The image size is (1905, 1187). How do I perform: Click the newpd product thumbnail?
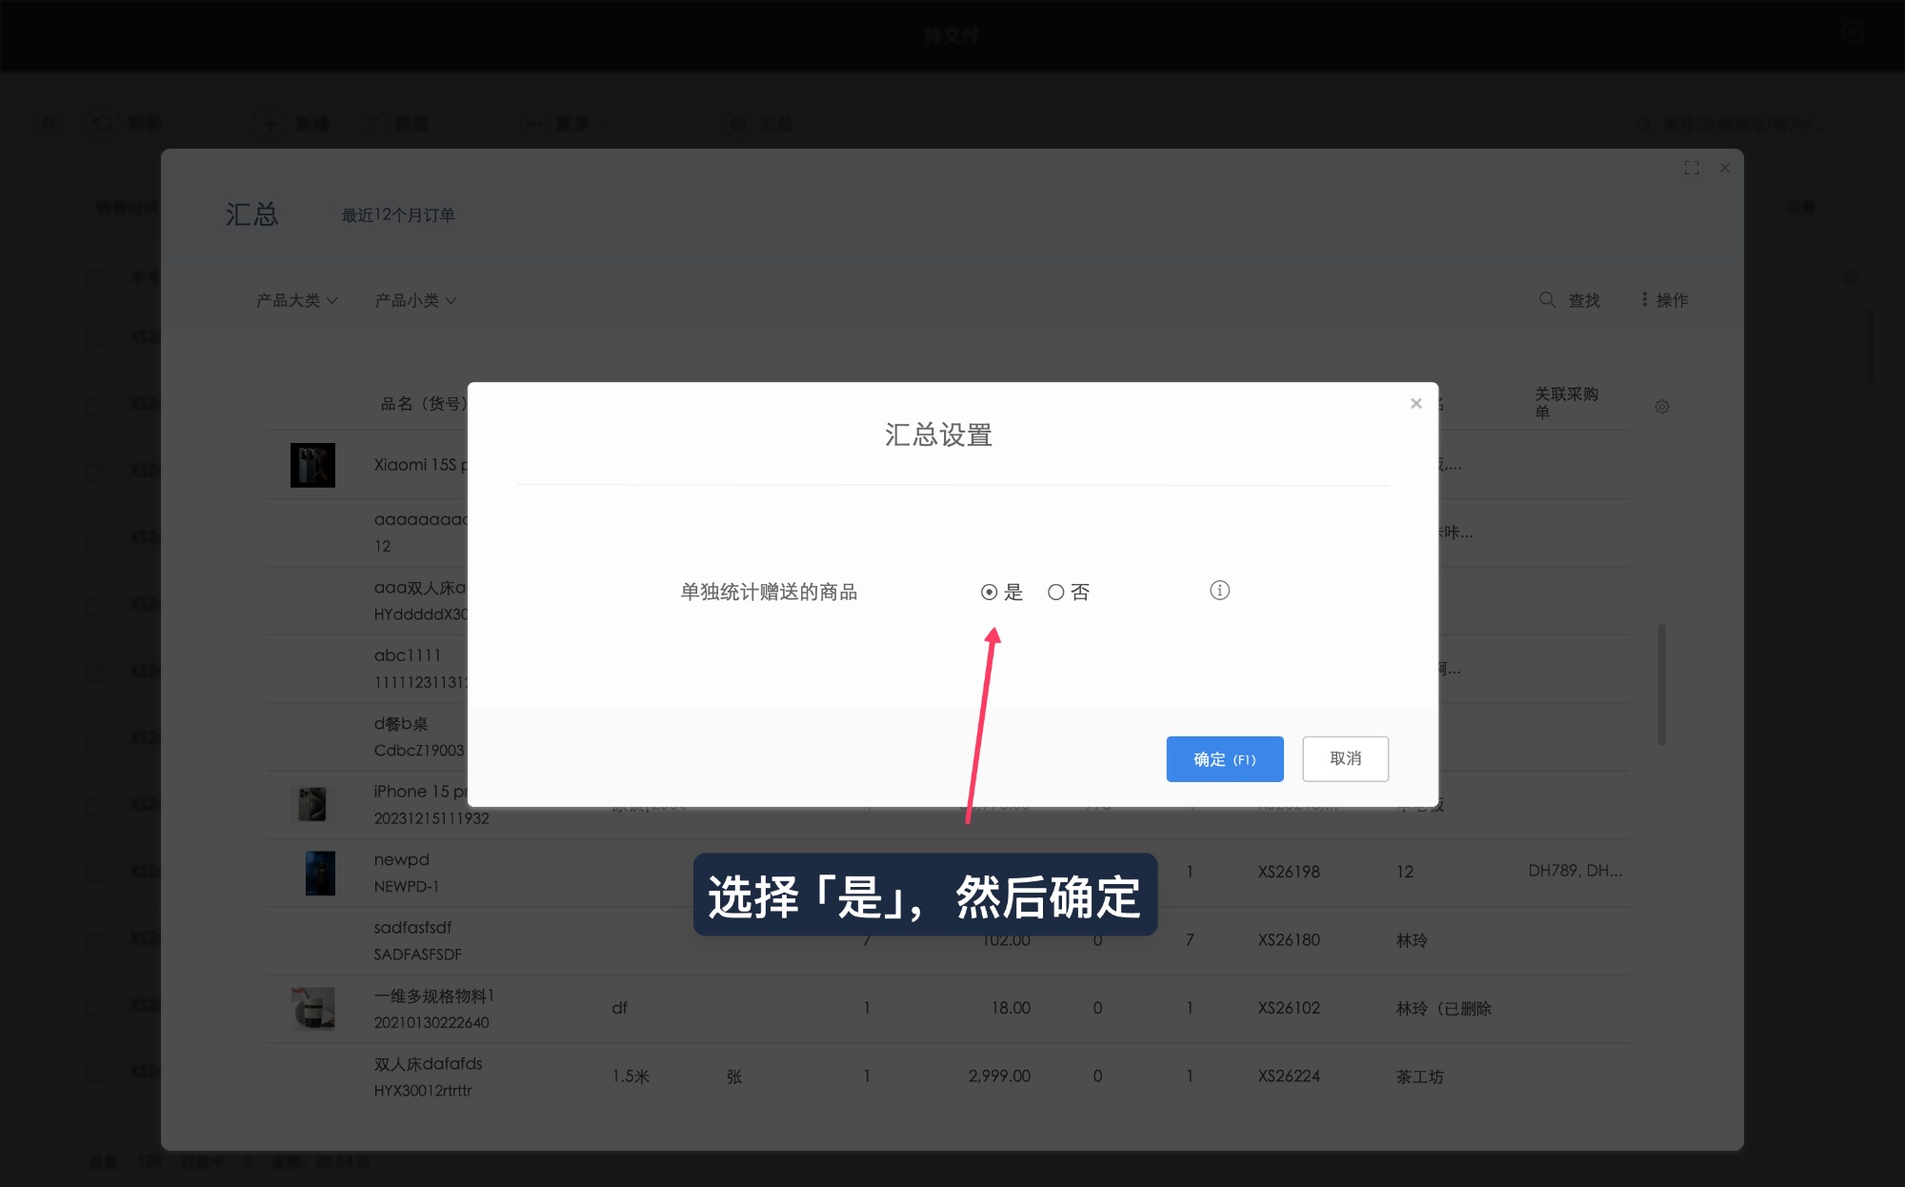[x=319, y=873]
